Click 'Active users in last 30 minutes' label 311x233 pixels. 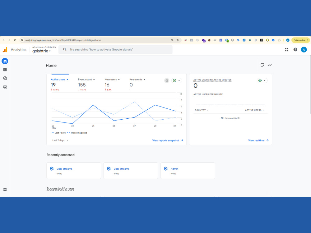pos(212,80)
